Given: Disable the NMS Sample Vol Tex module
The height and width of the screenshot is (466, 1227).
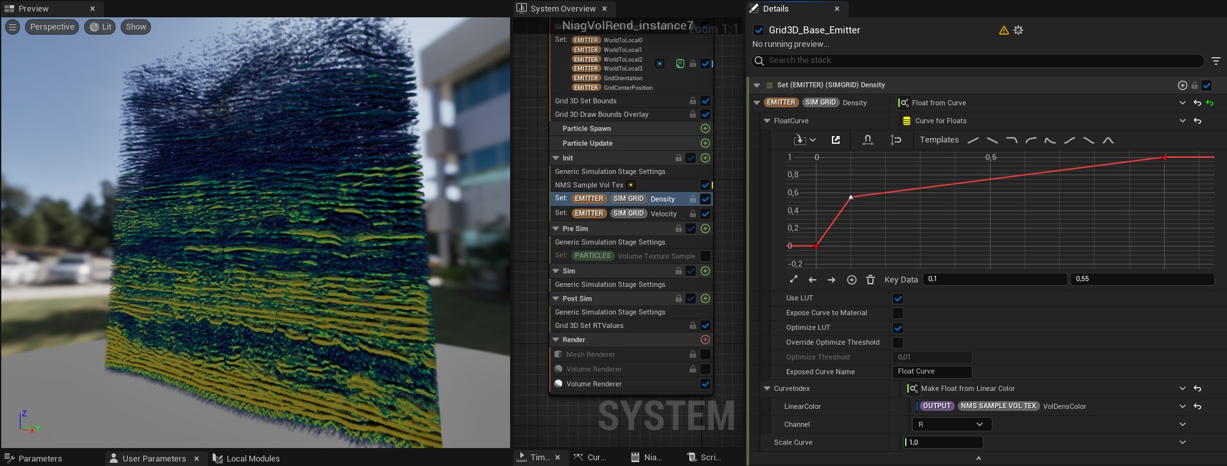Looking at the screenshot, I should (x=705, y=185).
